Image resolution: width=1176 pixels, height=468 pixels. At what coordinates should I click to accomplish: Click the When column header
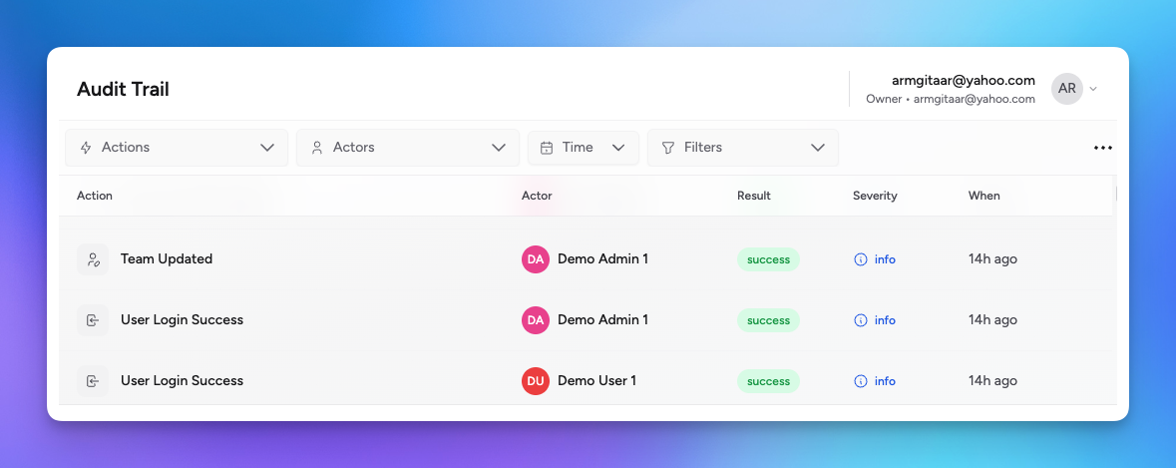983,196
